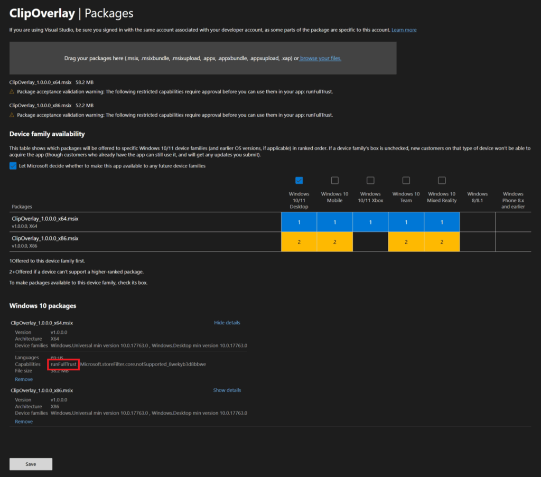The height and width of the screenshot is (477, 541).
Task: Click the 58.2 MB file size text
Action: (x=85, y=82)
